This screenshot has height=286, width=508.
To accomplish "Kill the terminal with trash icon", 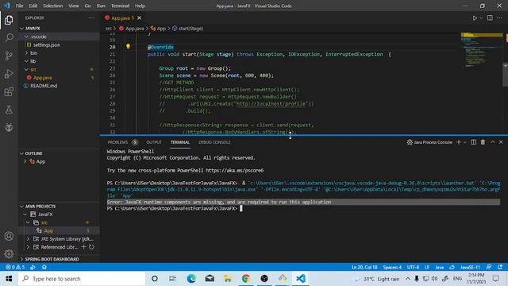I will 483,142.
